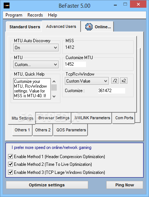Viewport: 149px width, 197px height.
Task: Double the receive window with x2 button
Action: tap(124, 81)
